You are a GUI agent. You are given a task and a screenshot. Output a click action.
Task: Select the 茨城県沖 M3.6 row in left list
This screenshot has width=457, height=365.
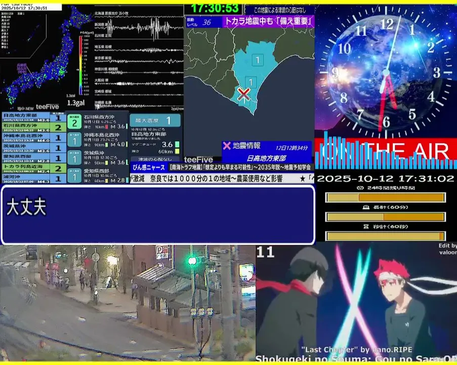coord(34,148)
